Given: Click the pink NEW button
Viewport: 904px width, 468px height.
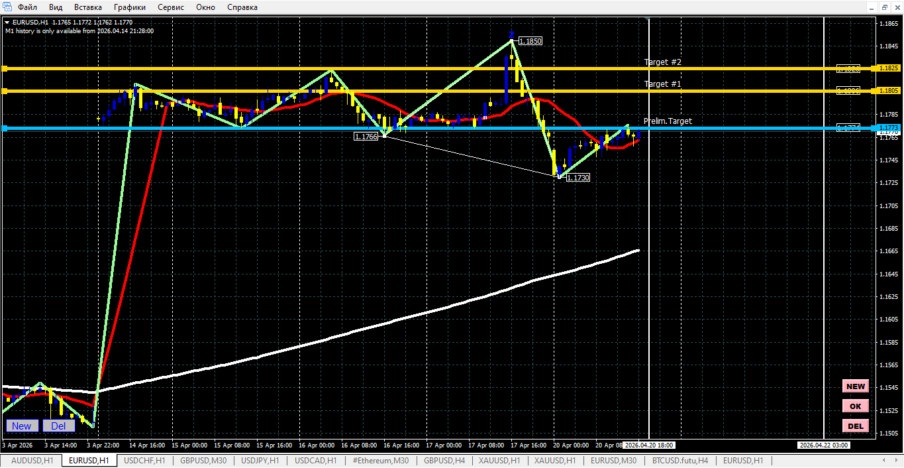Looking at the screenshot, I should (856, 386).
